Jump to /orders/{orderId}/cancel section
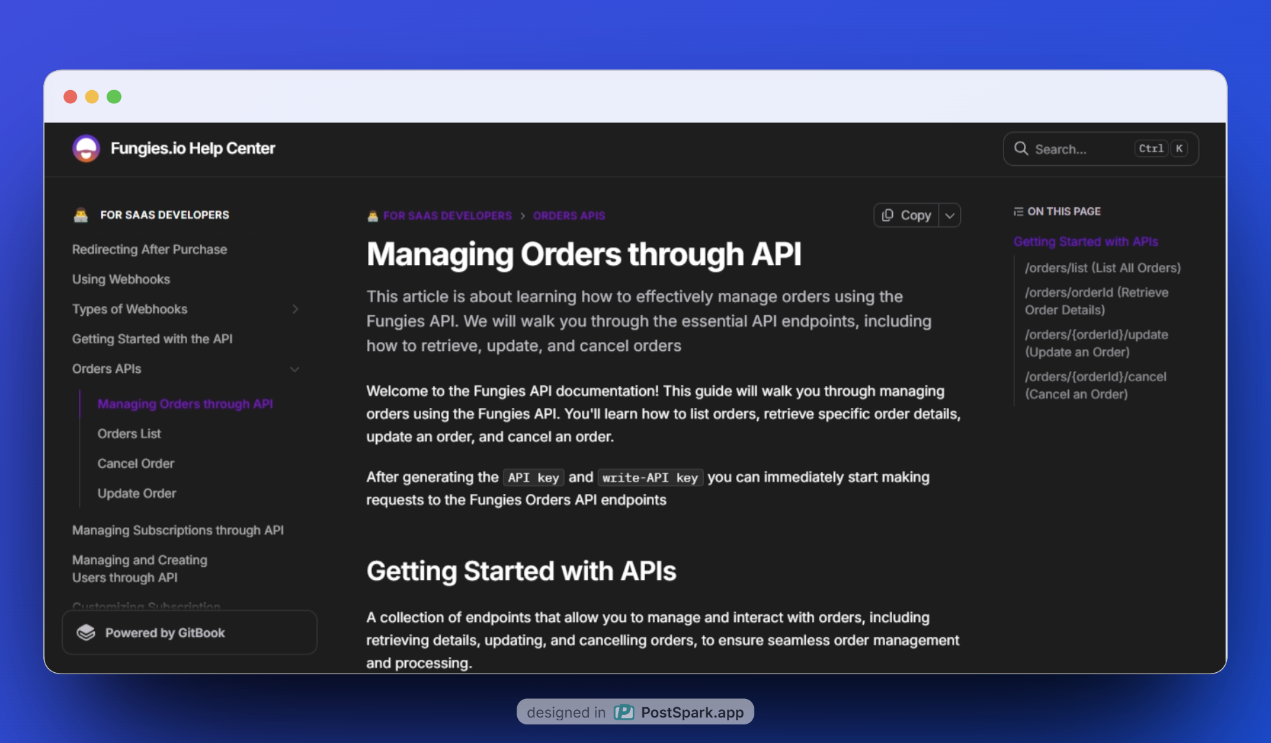This screenshot has height=743, width=1271. click(x=1096, y=385)
